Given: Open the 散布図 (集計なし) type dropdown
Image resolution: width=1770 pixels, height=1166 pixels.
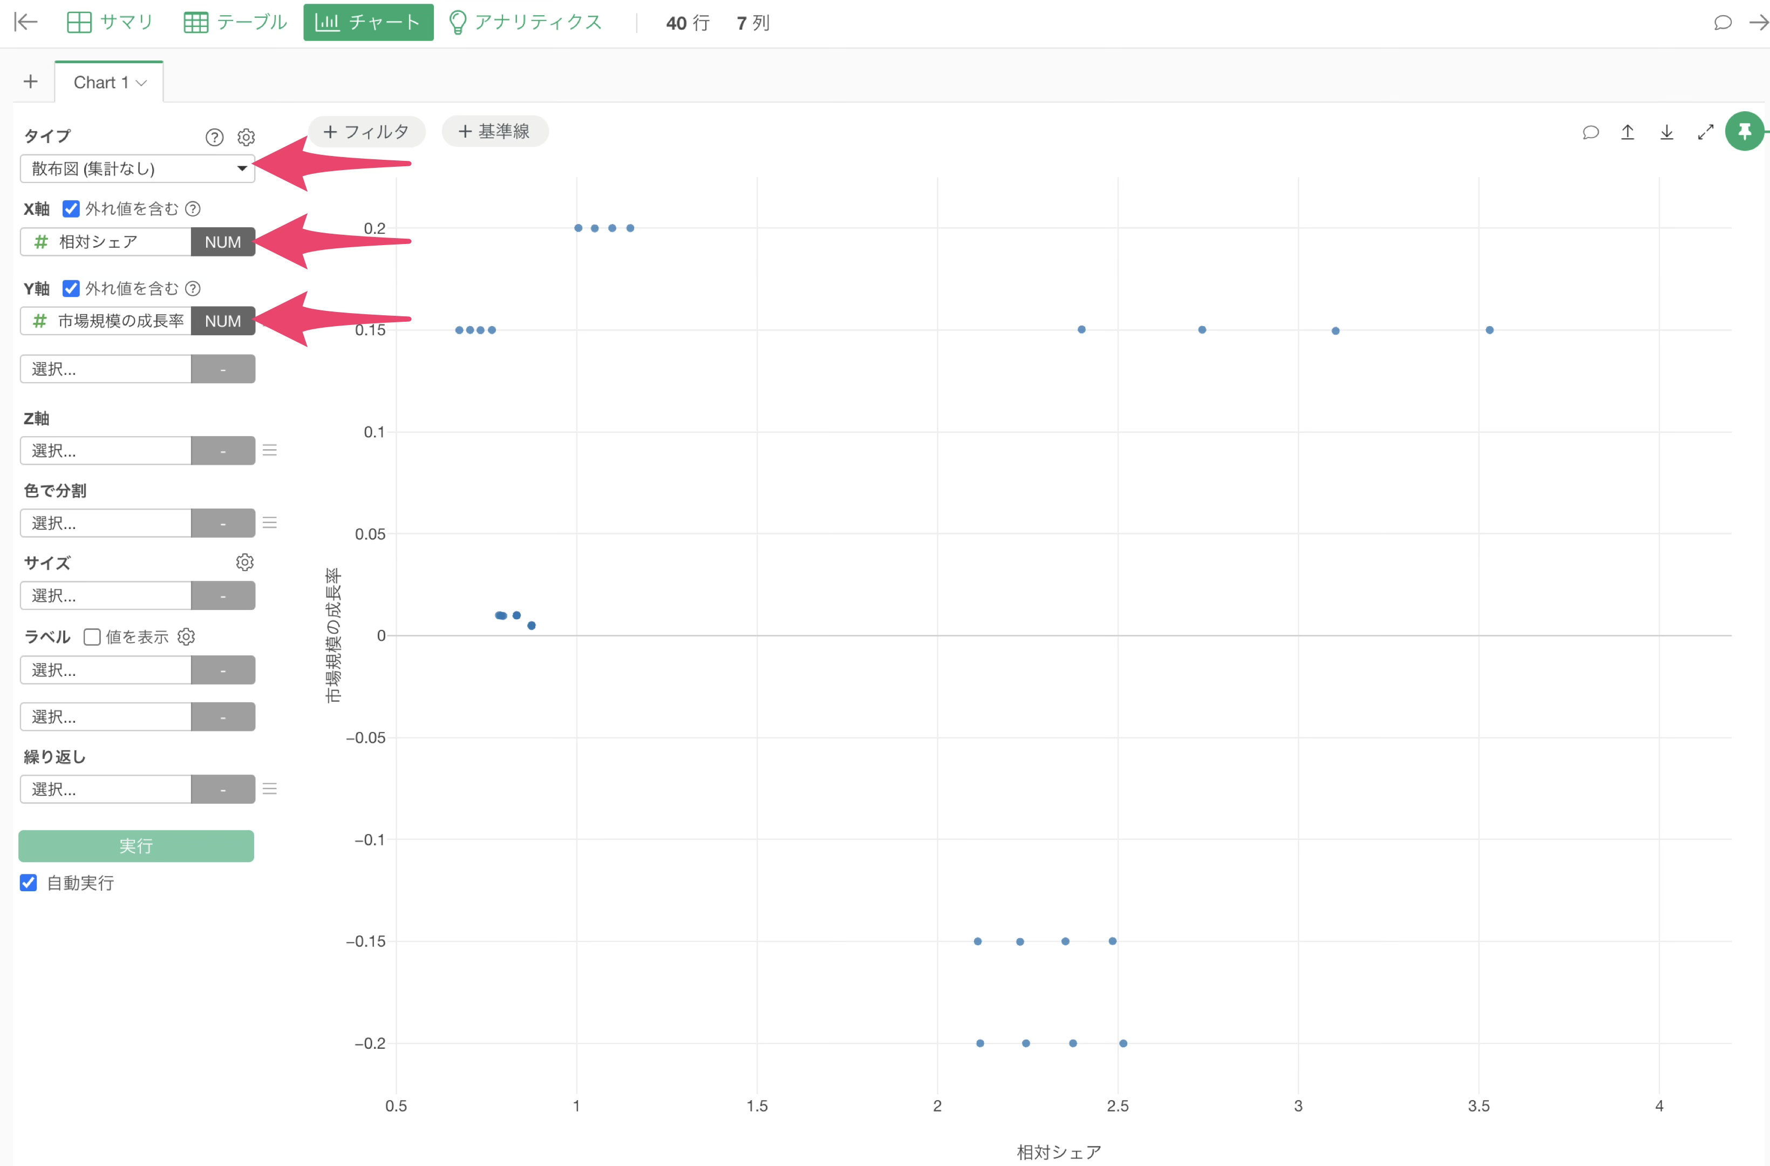Looking at the screenshot, I should point(138,169).
